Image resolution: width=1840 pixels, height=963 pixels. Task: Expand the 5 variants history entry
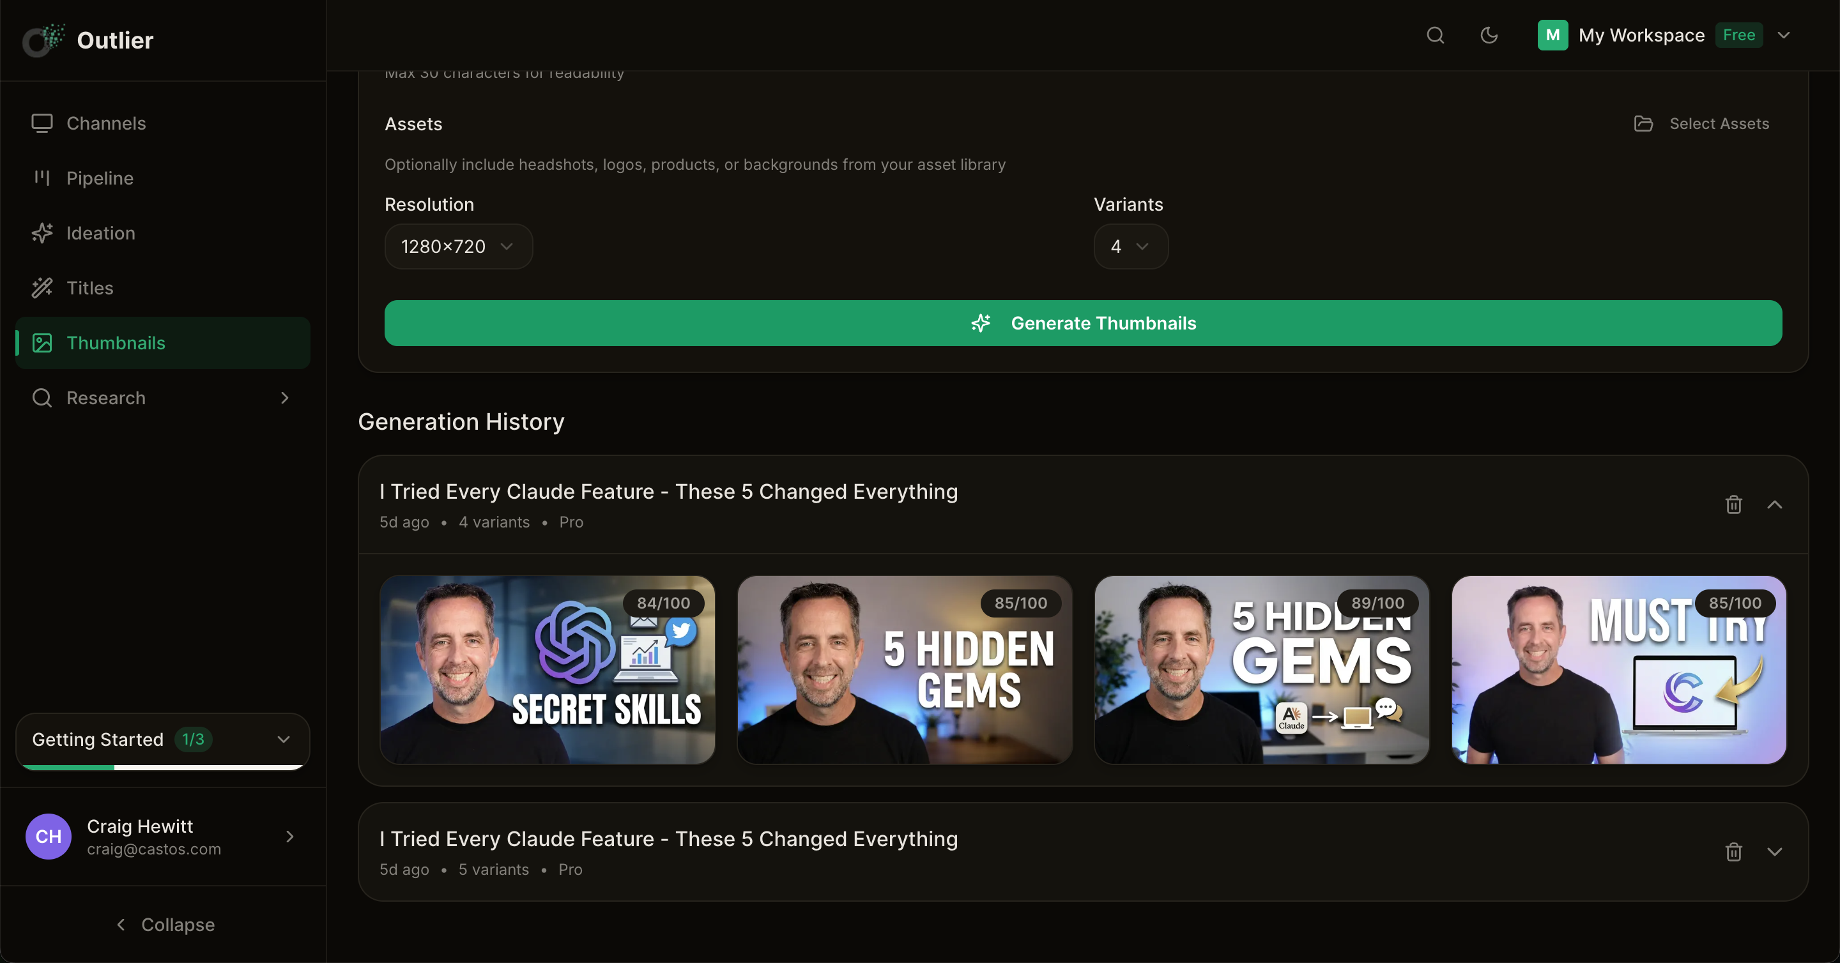(1774, 852)
